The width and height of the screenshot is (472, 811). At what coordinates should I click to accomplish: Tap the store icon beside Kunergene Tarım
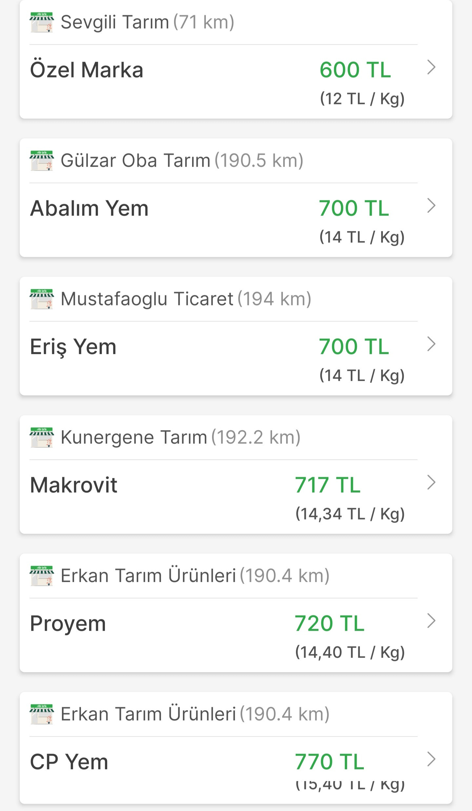tap(42, 437)
